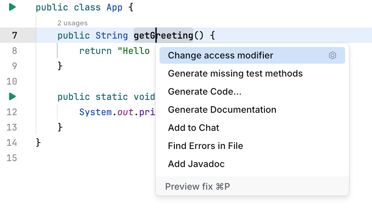372x213 pixels.
Task: Run the main method using its gutter arrow
Action: (x=12, y=96)
